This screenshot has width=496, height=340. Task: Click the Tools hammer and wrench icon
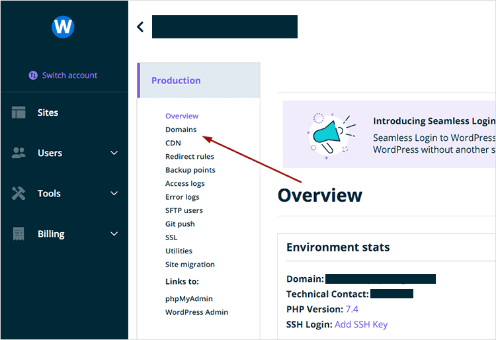(19, 193)
